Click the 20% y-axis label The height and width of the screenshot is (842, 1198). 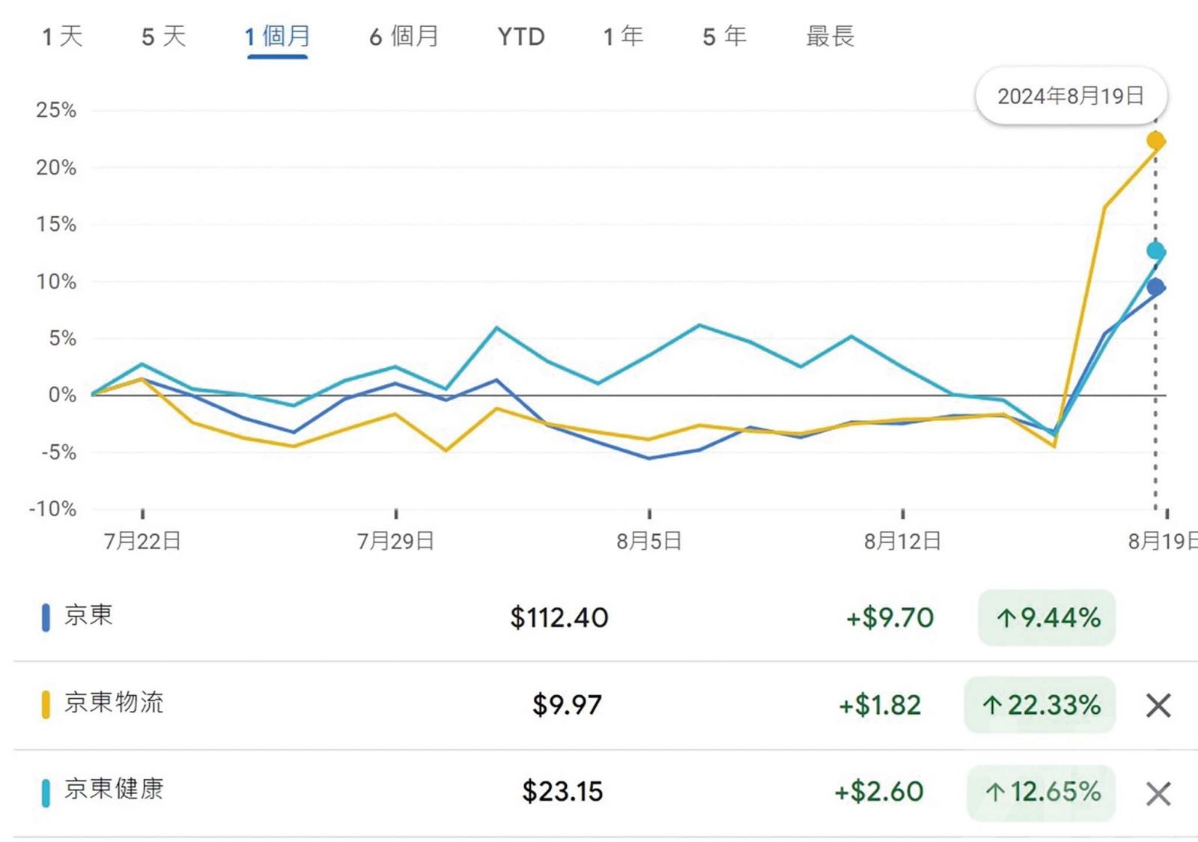(x=56, y=167)
